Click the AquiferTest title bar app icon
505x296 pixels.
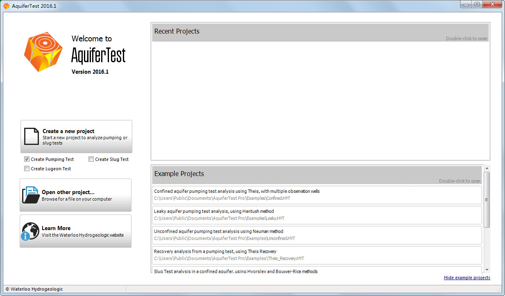7,6
